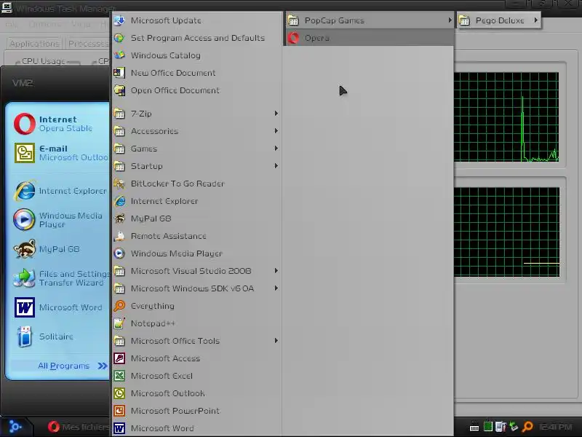Start Solitaire from the start menu
The height and width of the screenshot is (437, 582).
point(60,336)
